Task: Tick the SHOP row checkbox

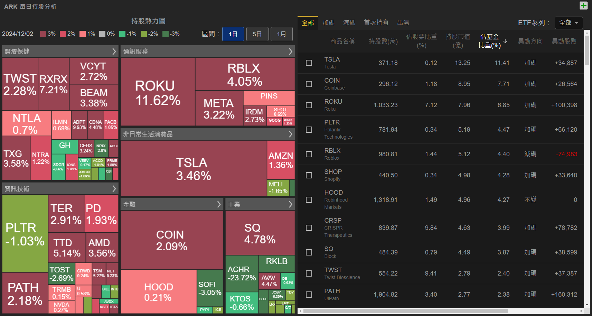Action: coord(309,175)
